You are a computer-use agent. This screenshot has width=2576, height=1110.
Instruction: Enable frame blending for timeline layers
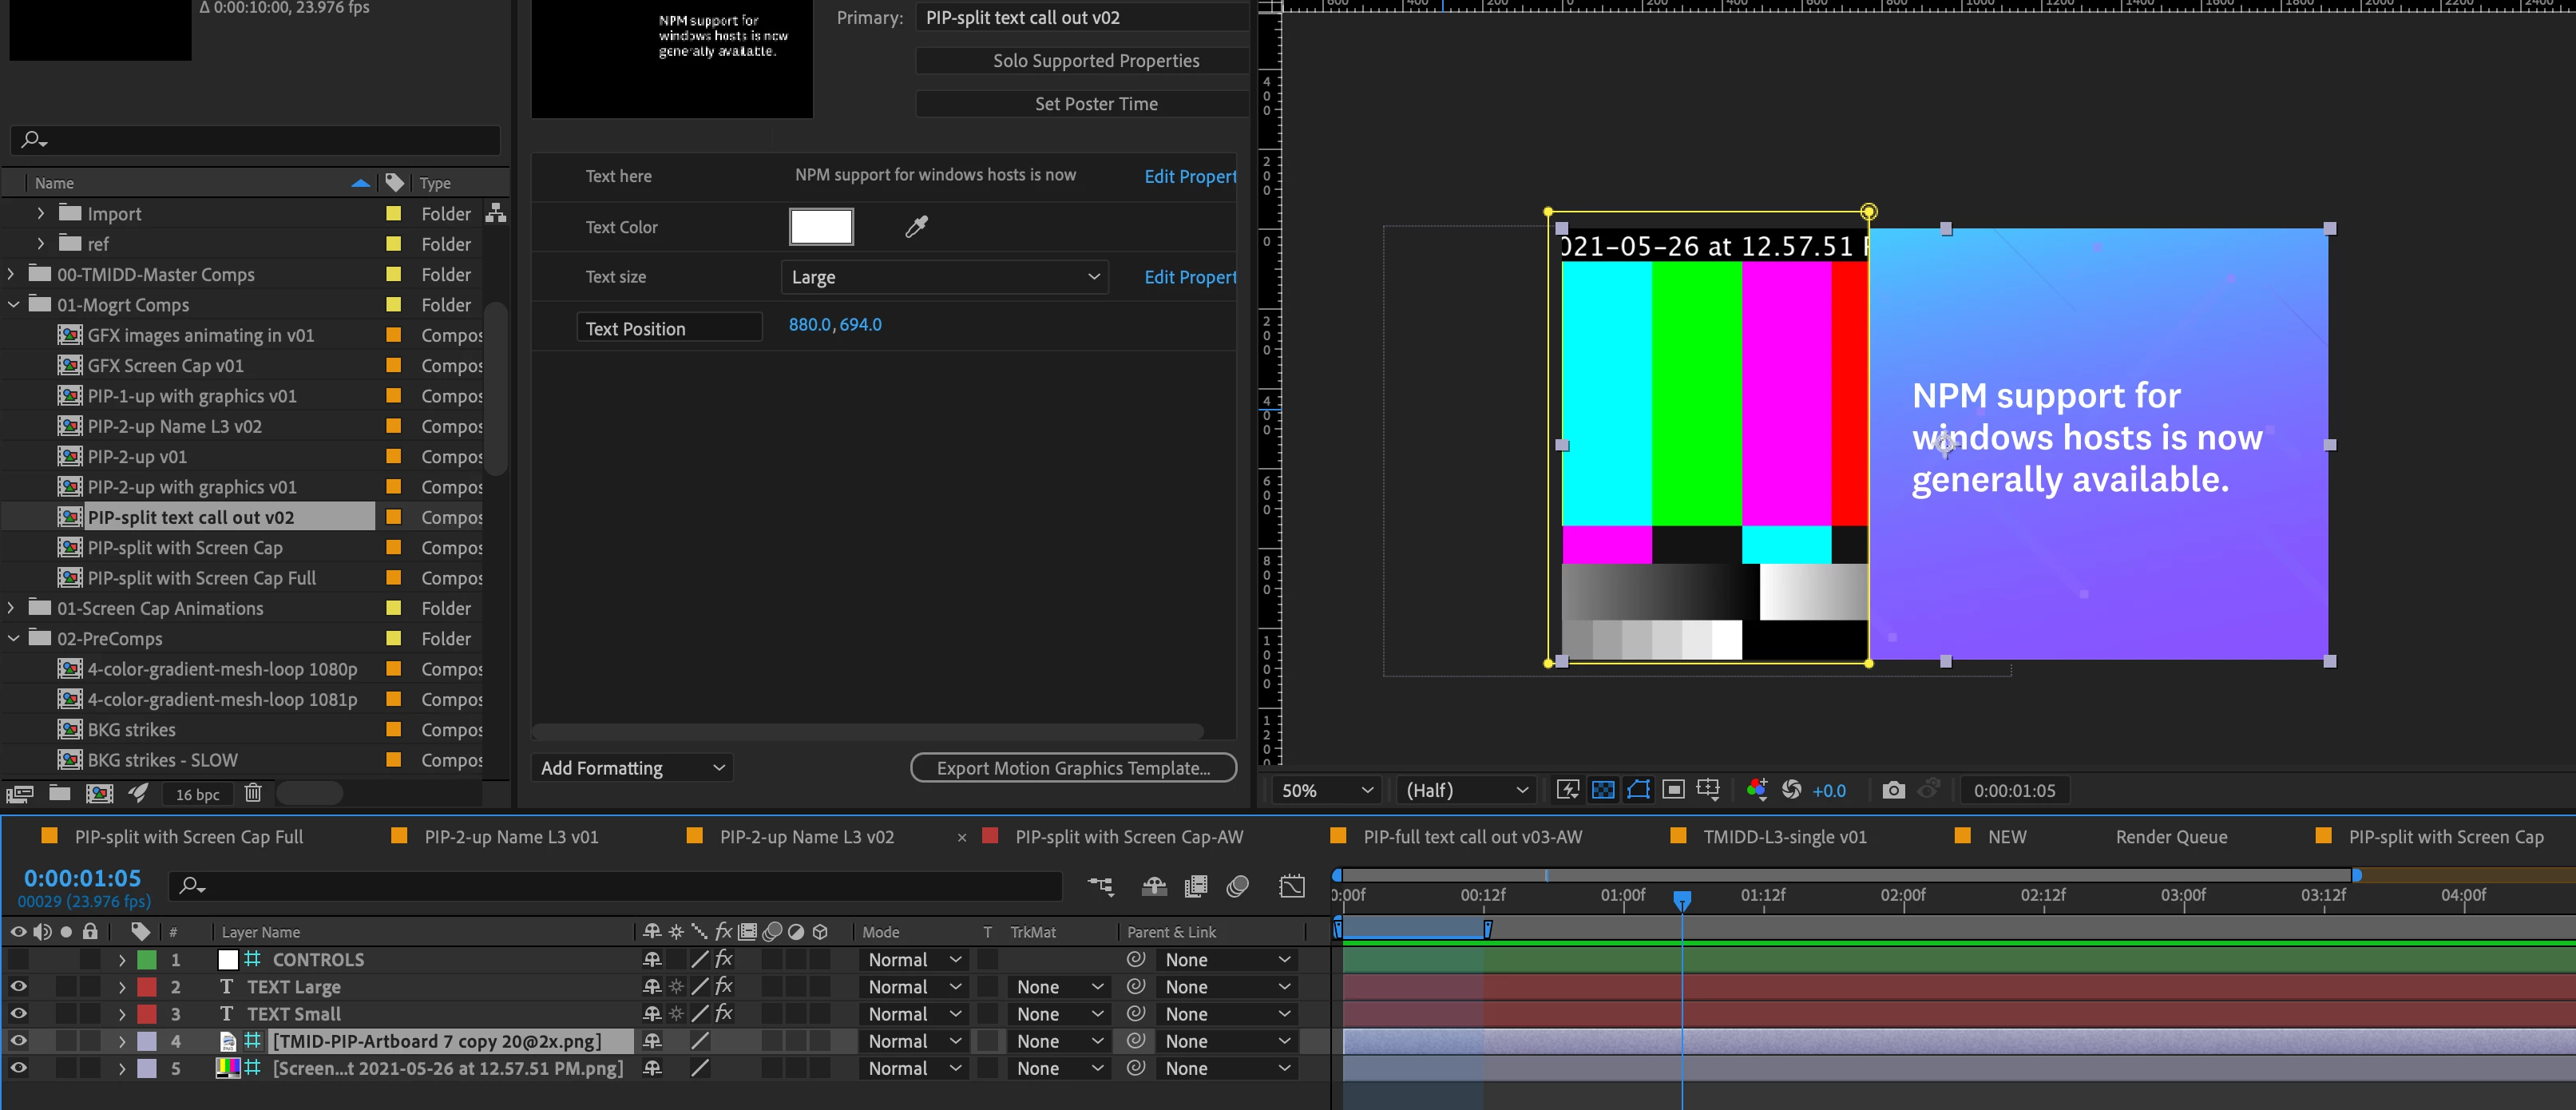pos(1195,886)
